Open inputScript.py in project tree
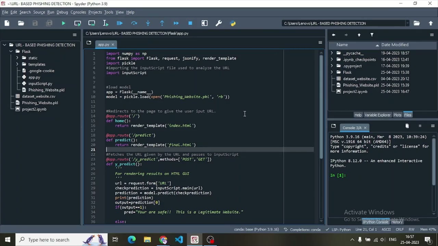 point(40,84)
